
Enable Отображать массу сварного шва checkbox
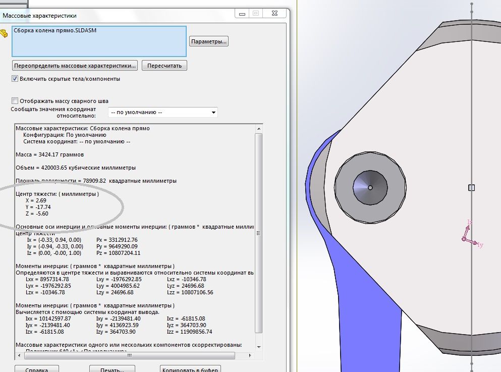point(15,100)
